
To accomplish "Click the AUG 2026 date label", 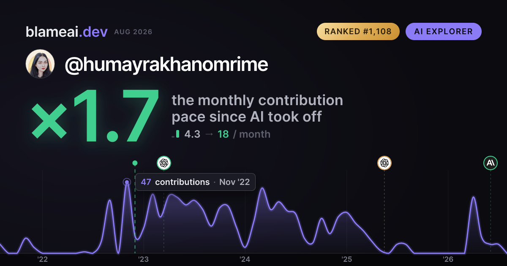I will tap(133, 32).
